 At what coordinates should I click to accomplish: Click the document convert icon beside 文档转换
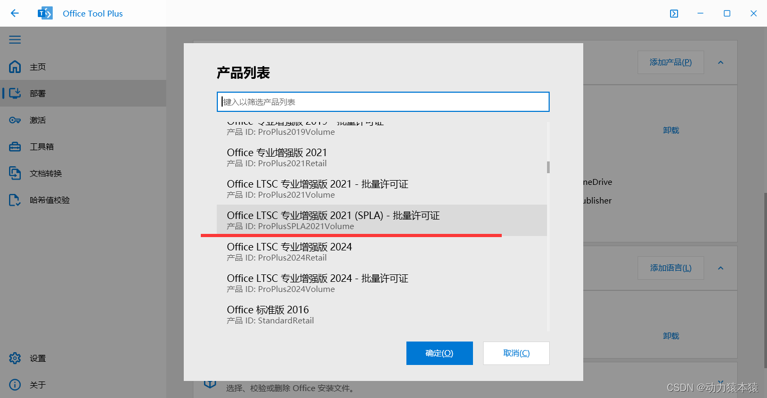pos(15,173)
